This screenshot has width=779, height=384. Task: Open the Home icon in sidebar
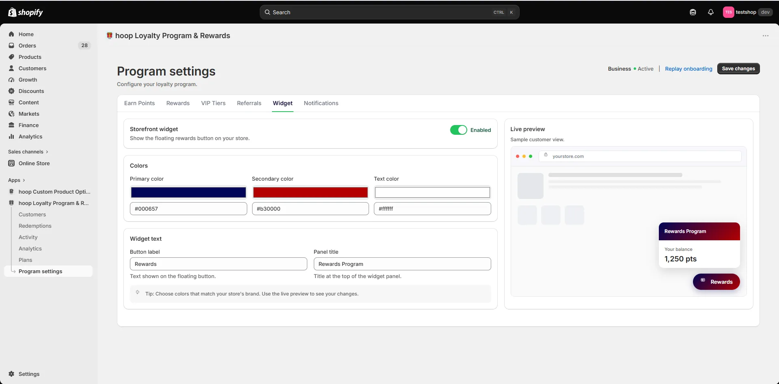[x=11, y=34]
